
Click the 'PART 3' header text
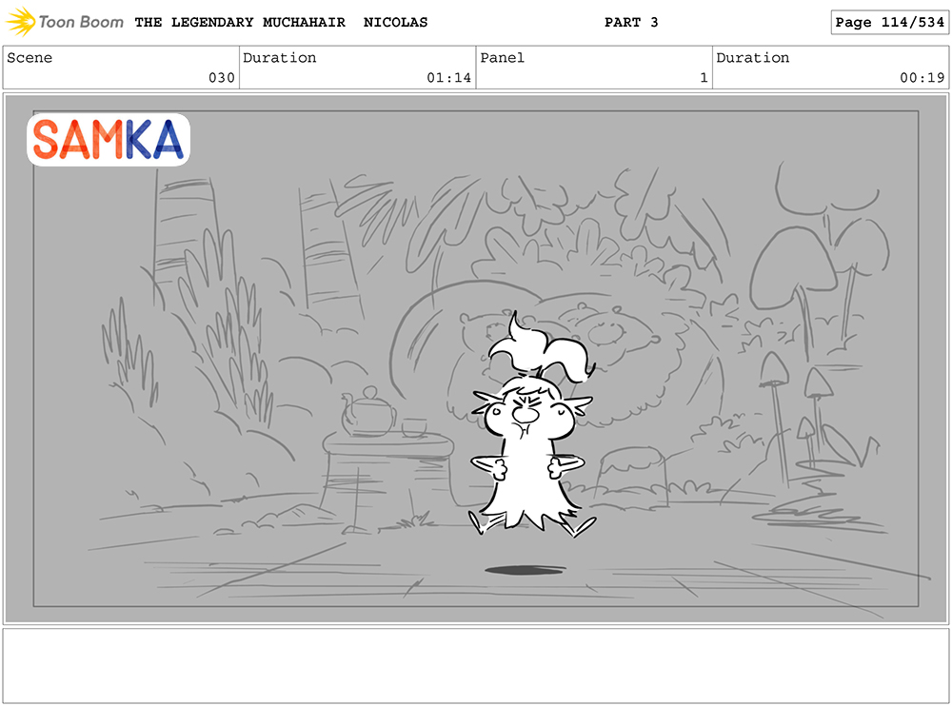click(x=631, y=23)
